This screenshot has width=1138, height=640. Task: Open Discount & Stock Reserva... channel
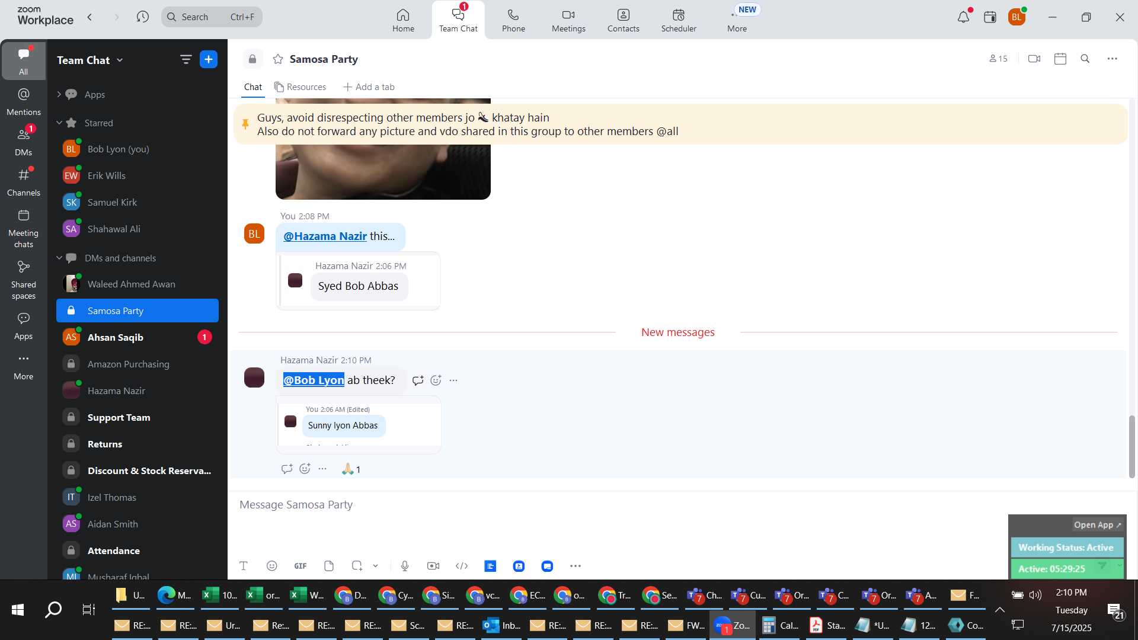pyautogui.click(x=138, y=471)
